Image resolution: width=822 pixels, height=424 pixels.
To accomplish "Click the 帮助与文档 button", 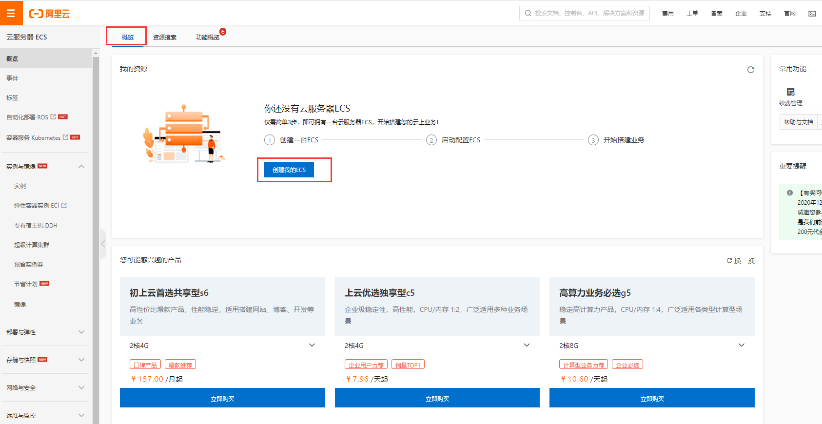I will coord(799,122).
